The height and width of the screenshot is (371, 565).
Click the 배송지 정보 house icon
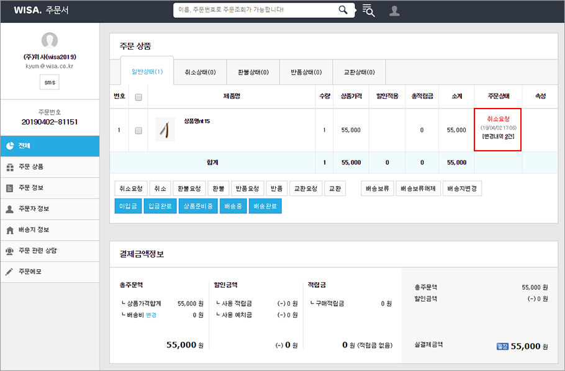point(10,230)
